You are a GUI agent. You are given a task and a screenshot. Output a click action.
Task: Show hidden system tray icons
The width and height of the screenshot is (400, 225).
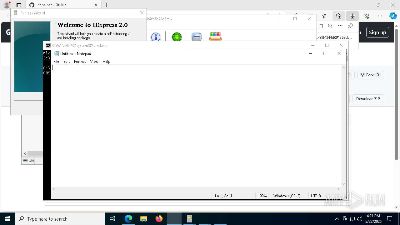(337, 219)
